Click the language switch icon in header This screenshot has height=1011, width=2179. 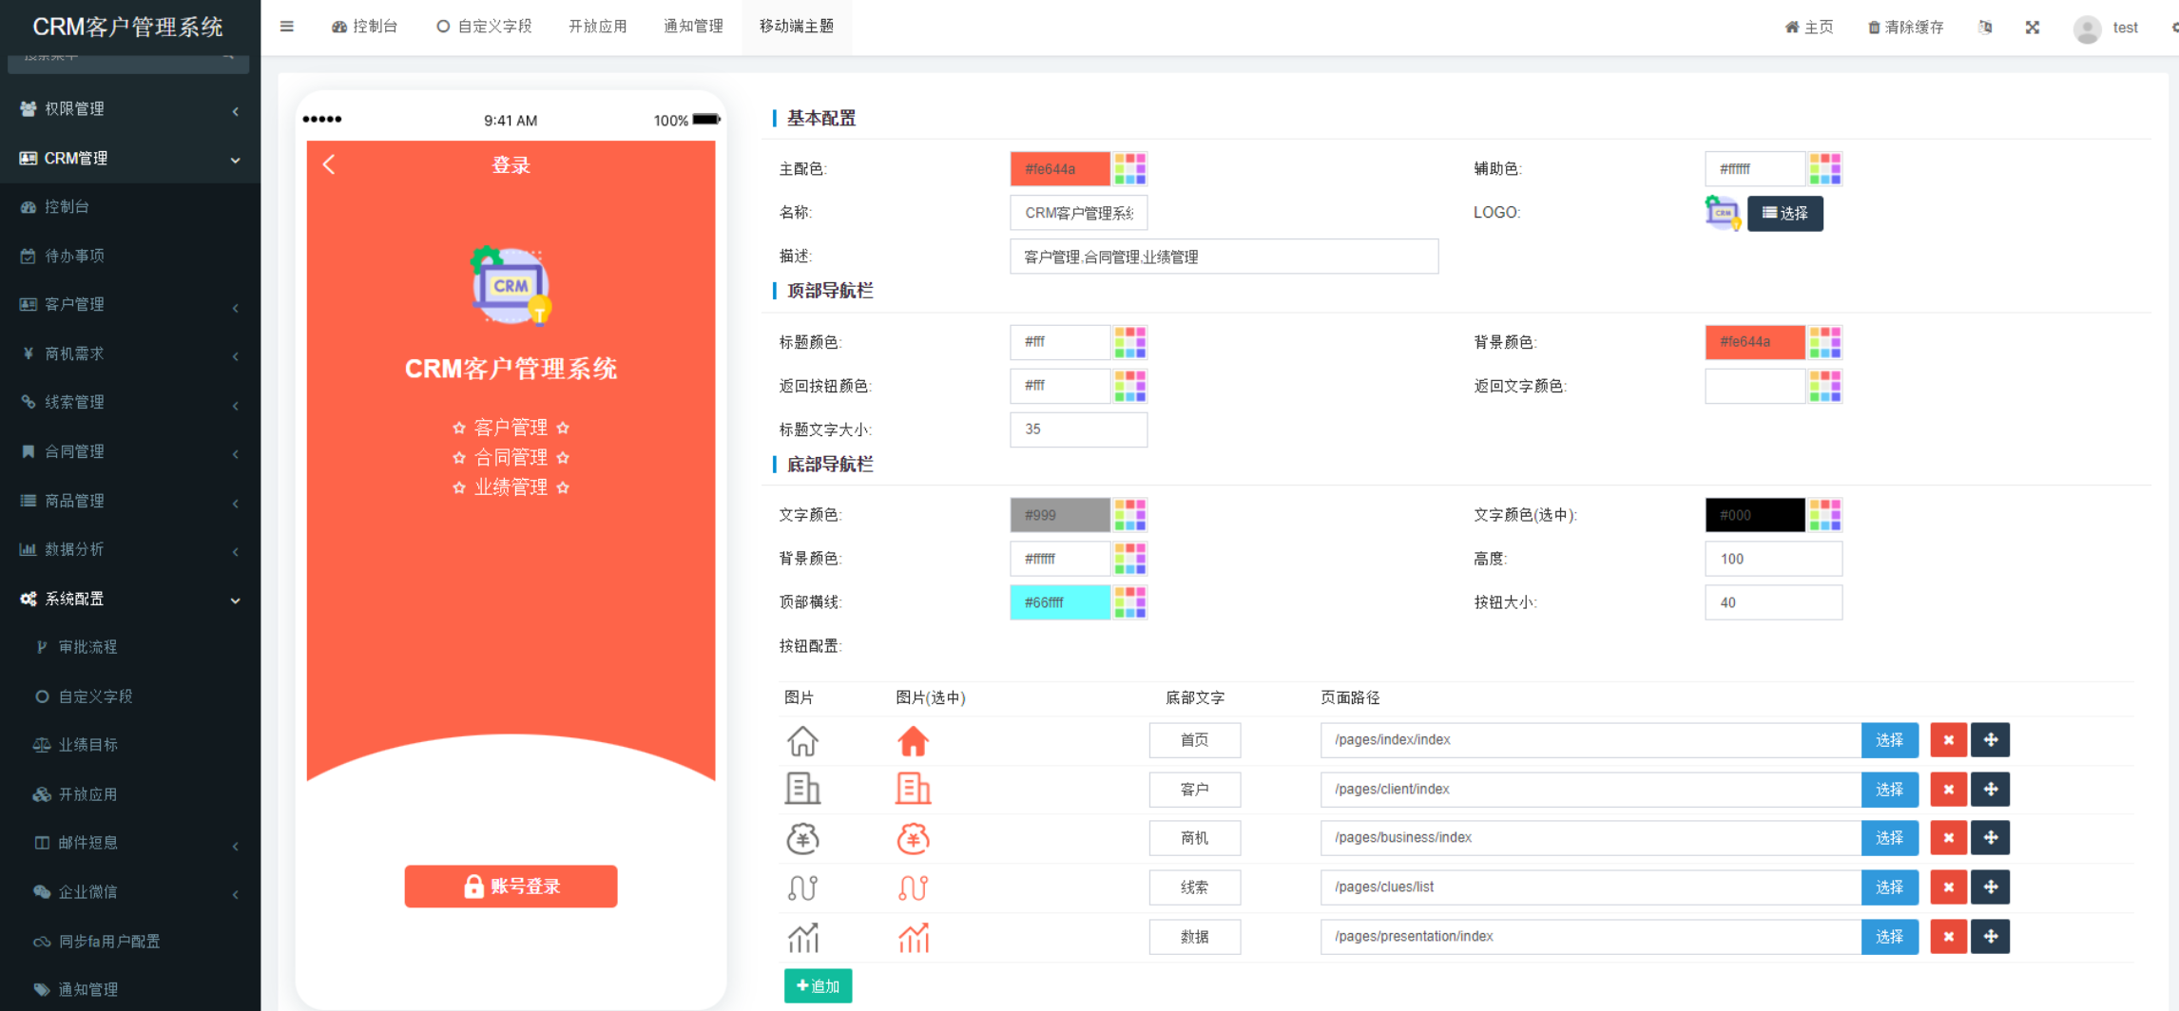(1985, 28)
